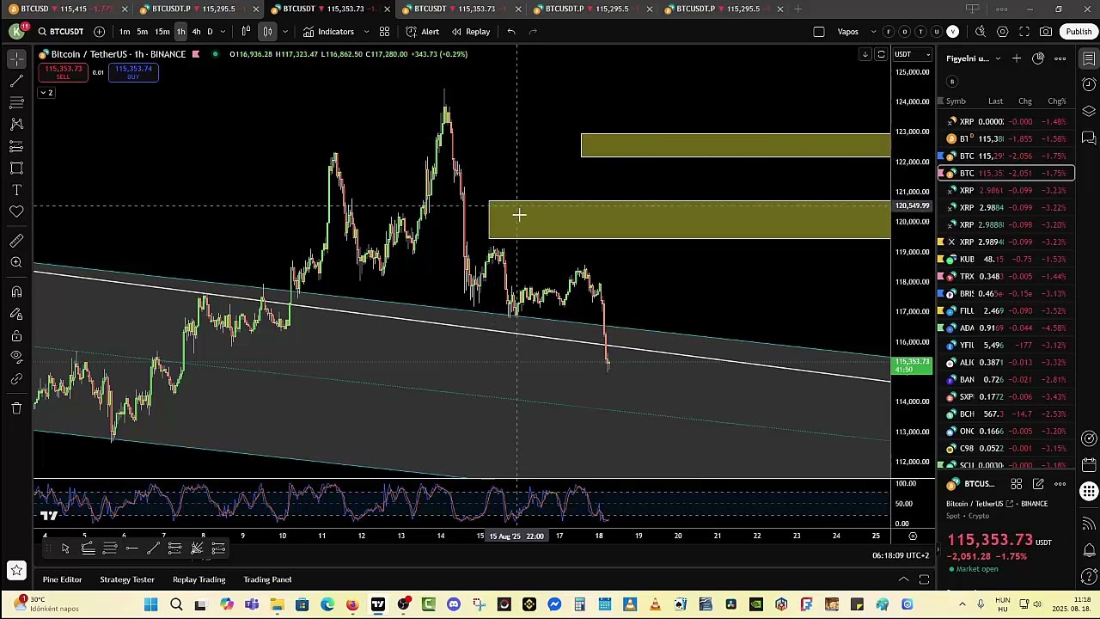Create a new price Alert
The image size is (1100, 619).
(423, 32)
